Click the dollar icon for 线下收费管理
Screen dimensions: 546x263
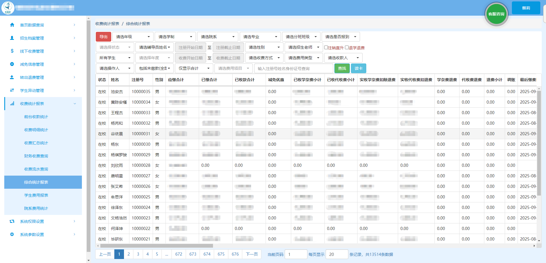(x=12, y=51)
